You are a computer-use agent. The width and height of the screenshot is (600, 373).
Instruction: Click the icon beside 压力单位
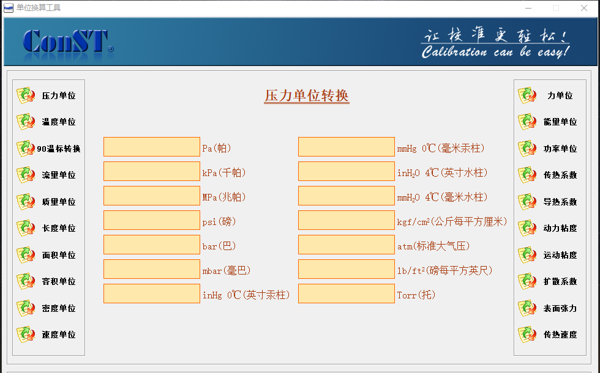click(x=26, y=95)
